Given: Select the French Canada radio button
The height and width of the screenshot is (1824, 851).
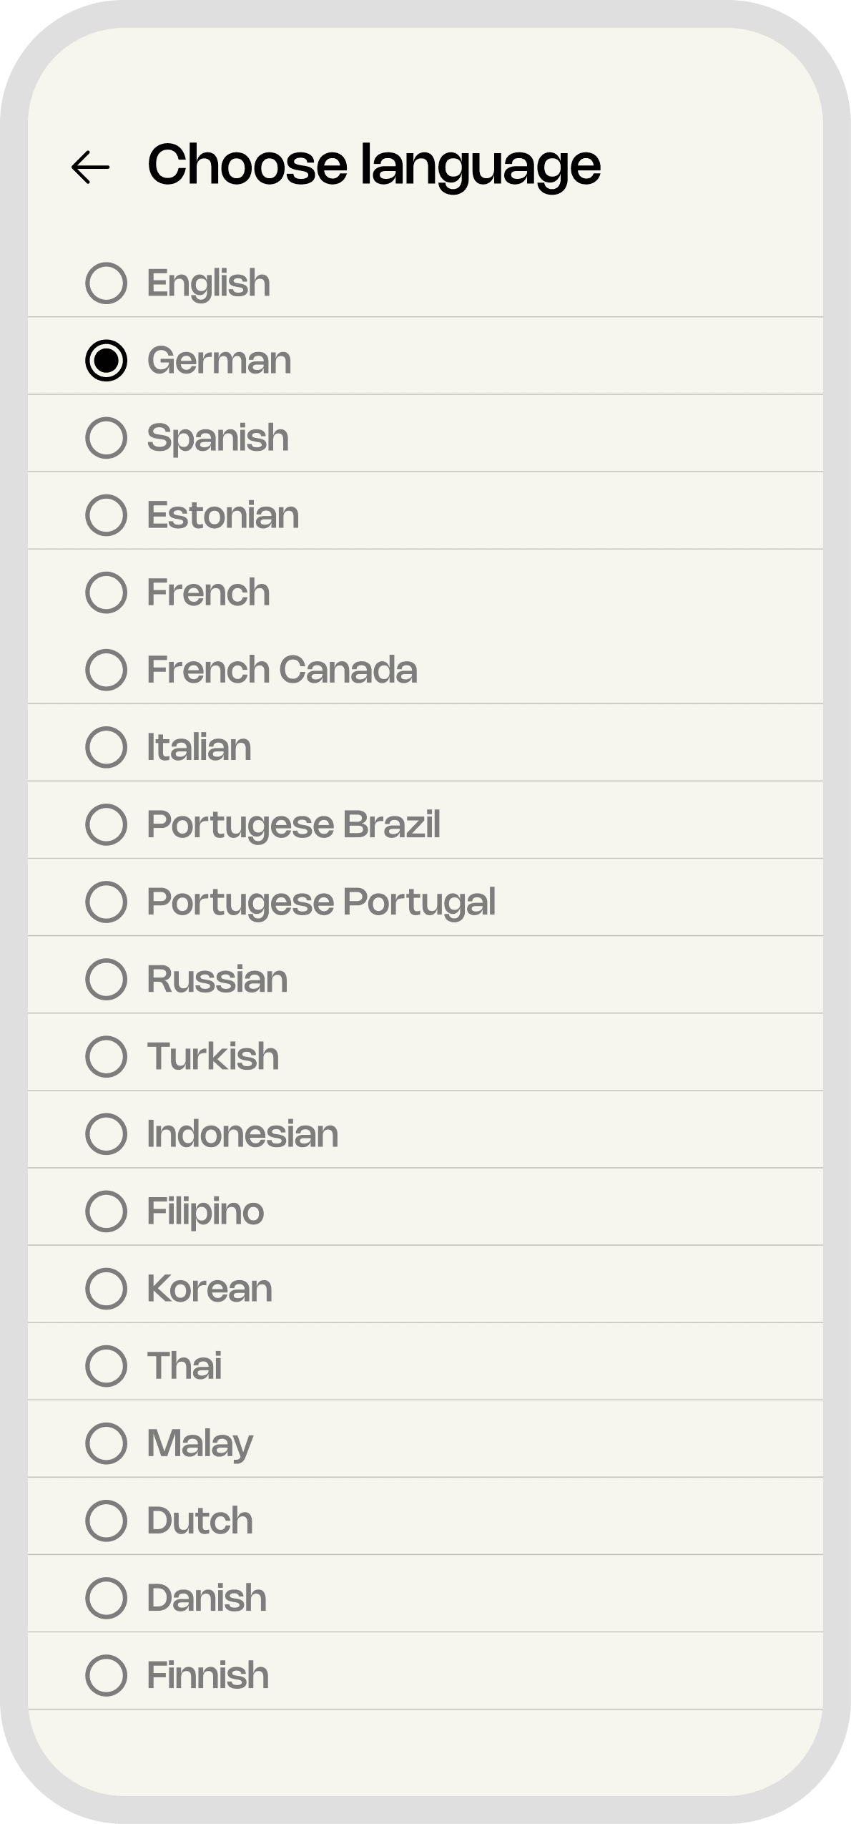Looking at the screenshot, I should pyautogui.click(x=106, y=670).
